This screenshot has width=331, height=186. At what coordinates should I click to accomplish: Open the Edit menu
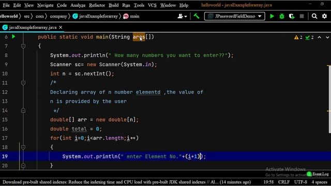pos(17,5)
